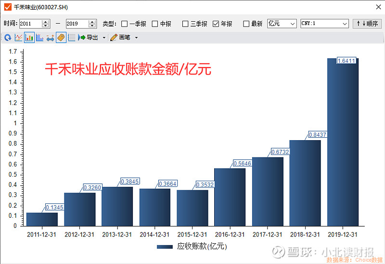Click the 0.8437 data label

pyautogui.click(x=318, y=135)
